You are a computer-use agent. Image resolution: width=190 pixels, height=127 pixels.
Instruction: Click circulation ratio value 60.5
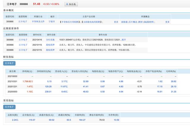point(69,120)
